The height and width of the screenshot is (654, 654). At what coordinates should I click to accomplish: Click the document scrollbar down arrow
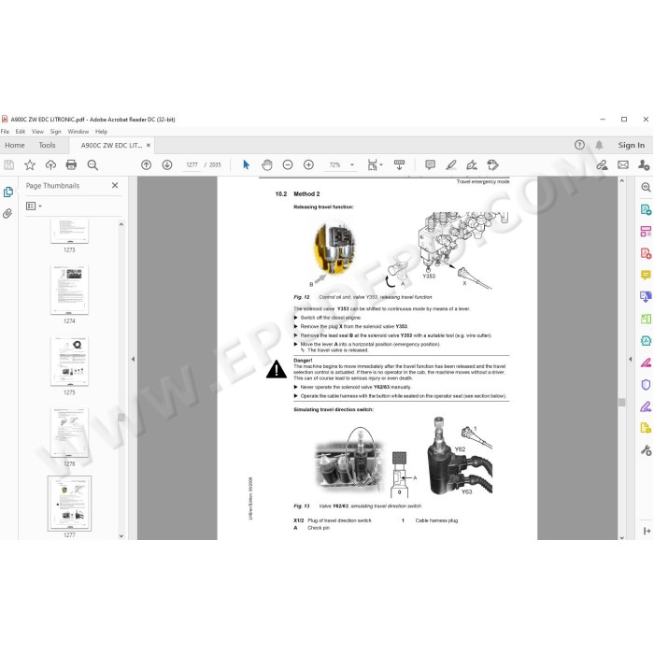pos(622,537)
